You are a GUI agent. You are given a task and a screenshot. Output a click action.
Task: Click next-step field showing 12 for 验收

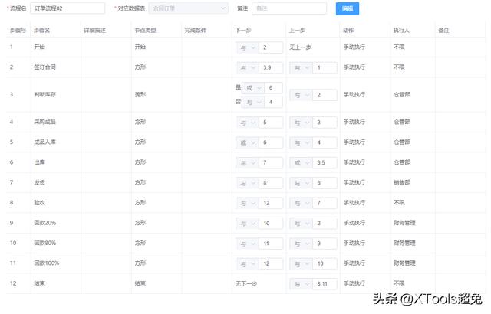pyautogui.click(x=271, y=204)
